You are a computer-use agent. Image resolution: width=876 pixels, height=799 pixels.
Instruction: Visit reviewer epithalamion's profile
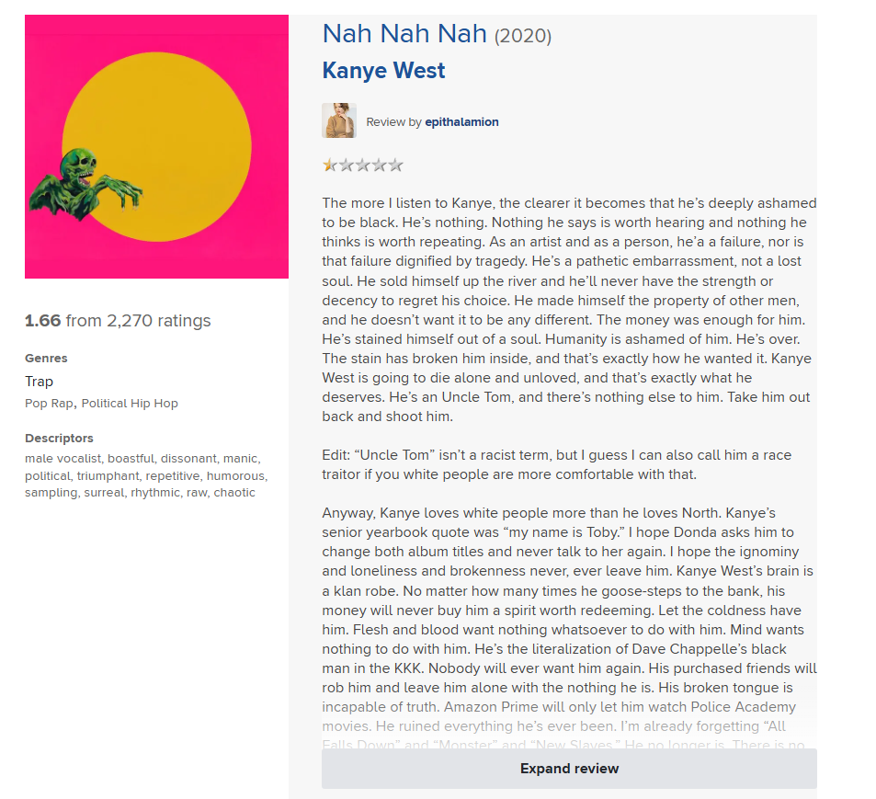(461, 121)
